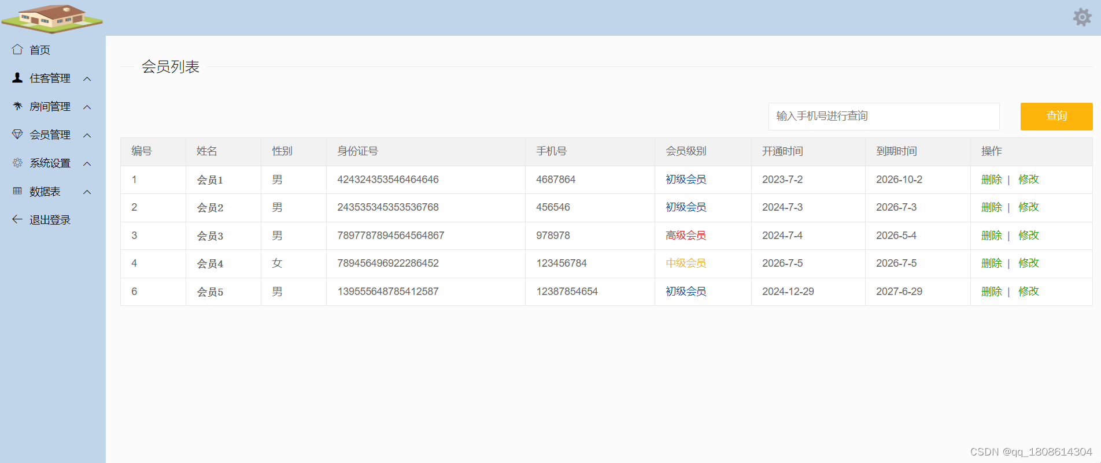Collapse the 会员管理 chevron
Image resolution: width=1101 pixels, height=463 pixels.
[x=87, y=135]
